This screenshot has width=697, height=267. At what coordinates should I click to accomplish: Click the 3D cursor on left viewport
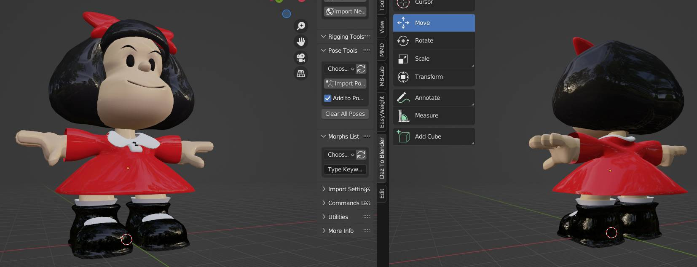pos(126,239)
